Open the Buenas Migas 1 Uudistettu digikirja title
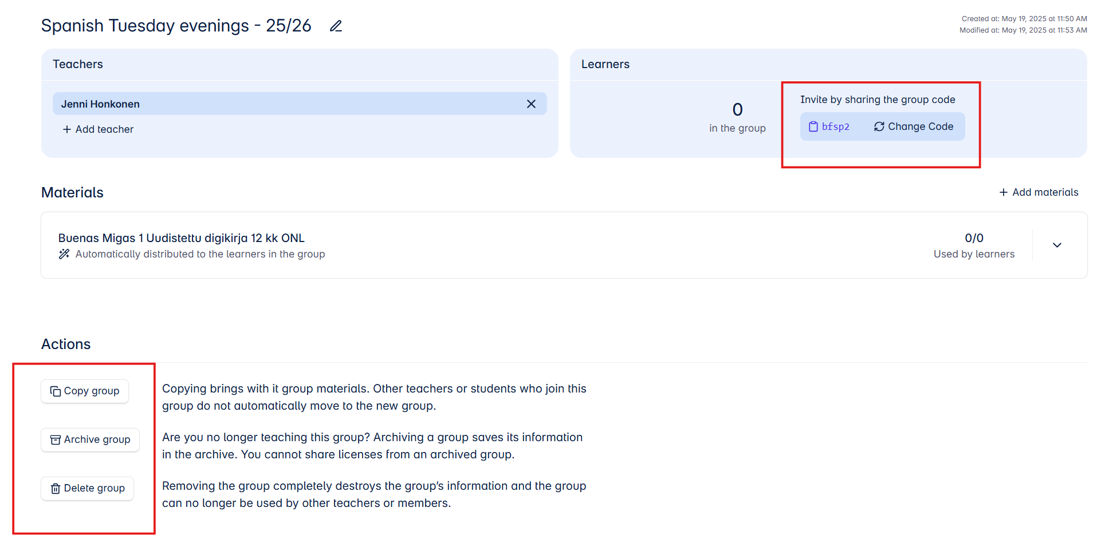Screen dimensions: 1109x547 [x=181, y=238]
